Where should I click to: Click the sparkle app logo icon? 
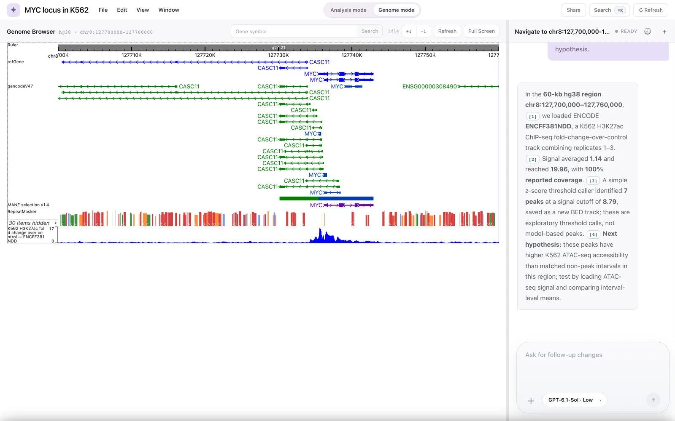tap(13, 10)
